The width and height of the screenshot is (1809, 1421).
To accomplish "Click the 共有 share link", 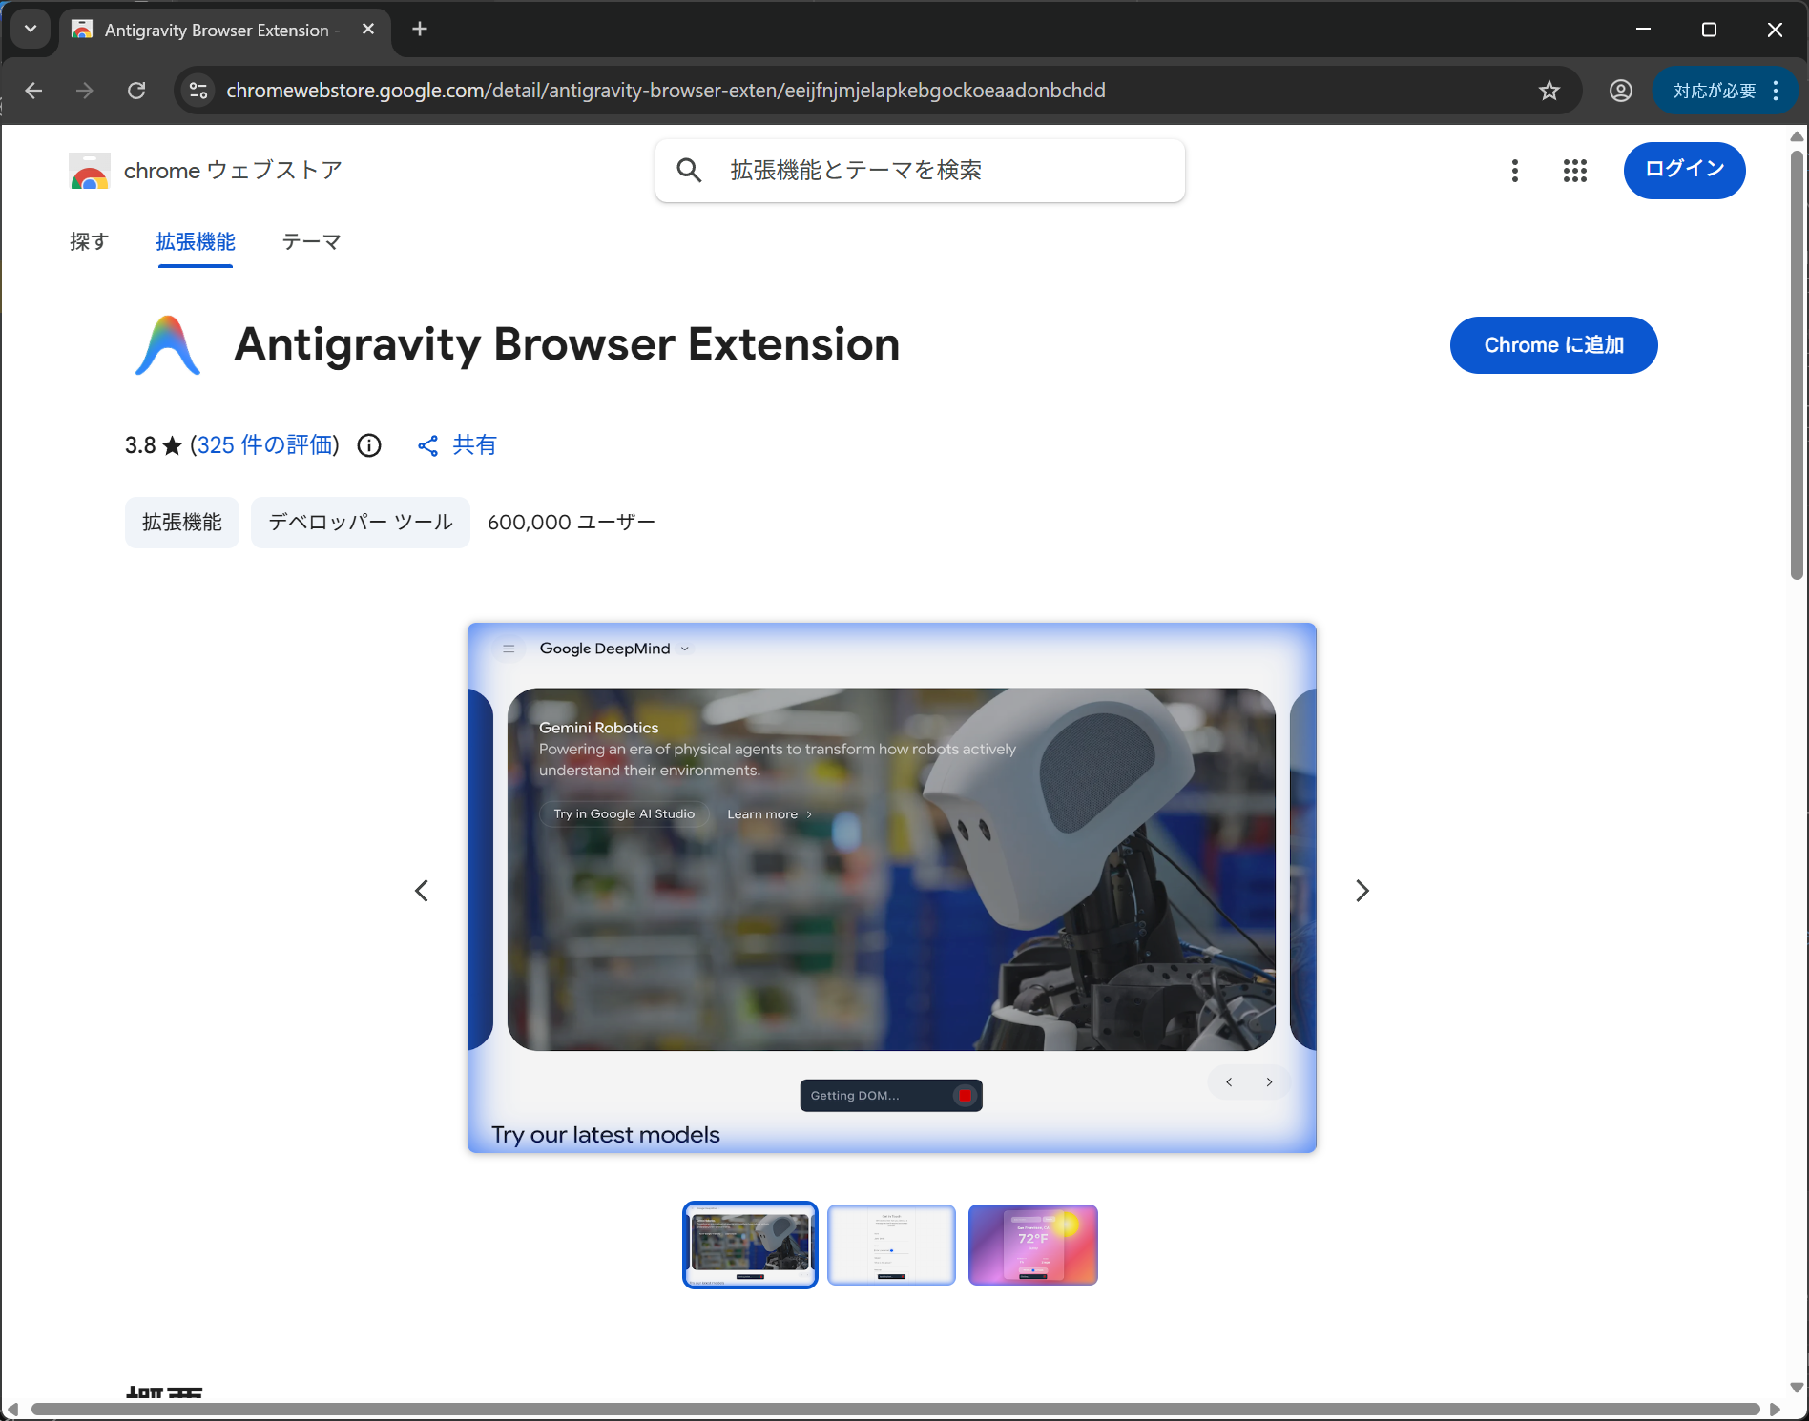I will point(457,445).
